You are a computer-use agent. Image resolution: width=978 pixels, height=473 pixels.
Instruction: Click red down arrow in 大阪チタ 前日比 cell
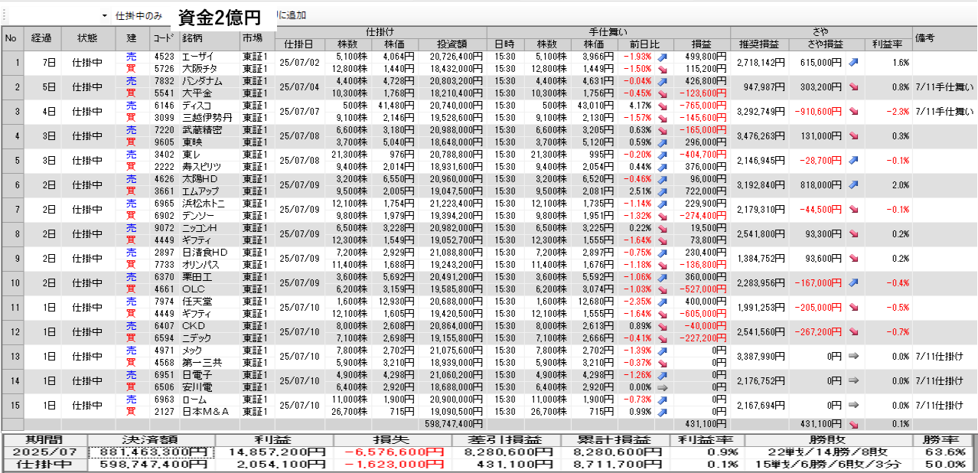[662, 69]
